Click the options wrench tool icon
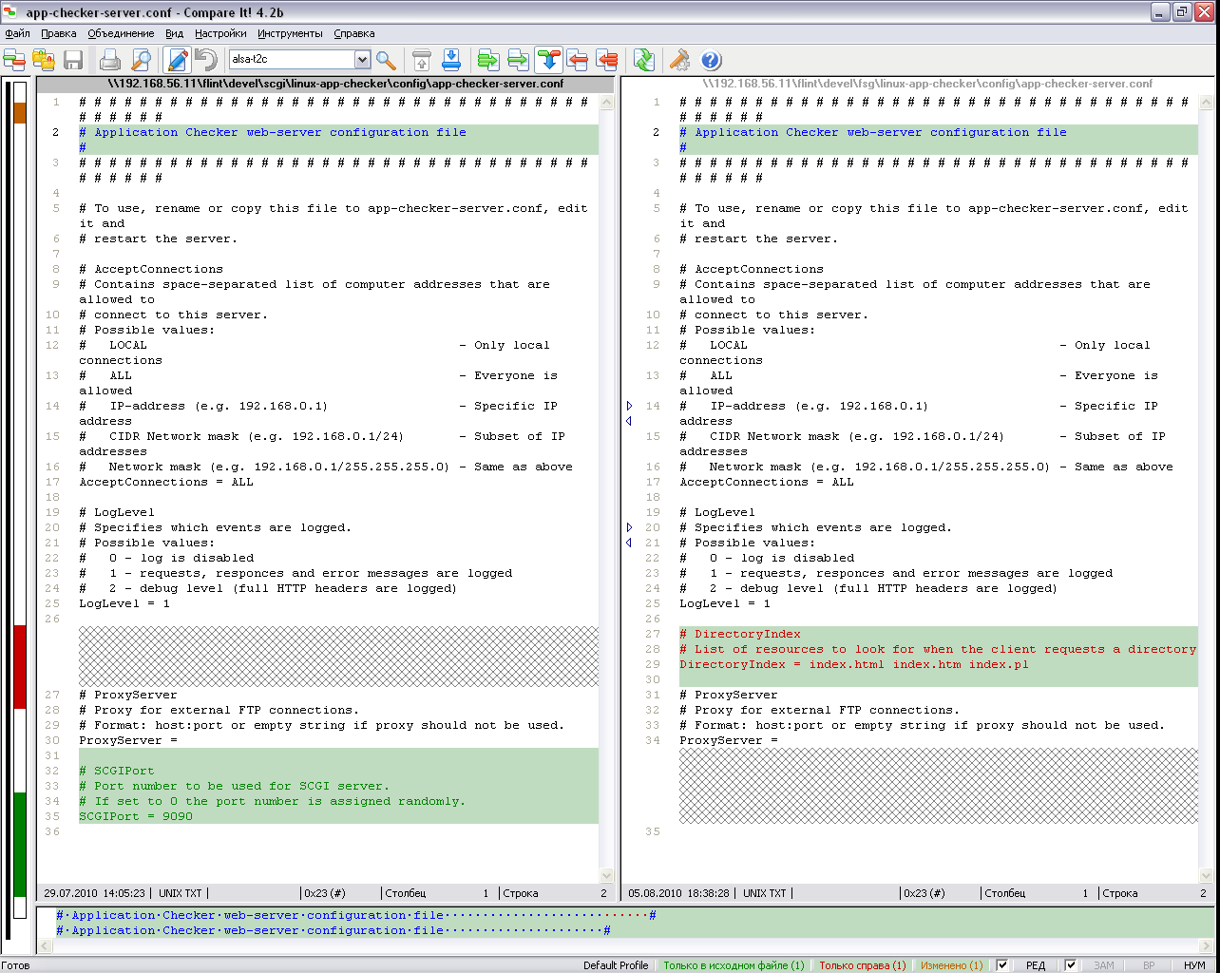The height and width of the screenshot is (973, 1220). click(679, 60)
